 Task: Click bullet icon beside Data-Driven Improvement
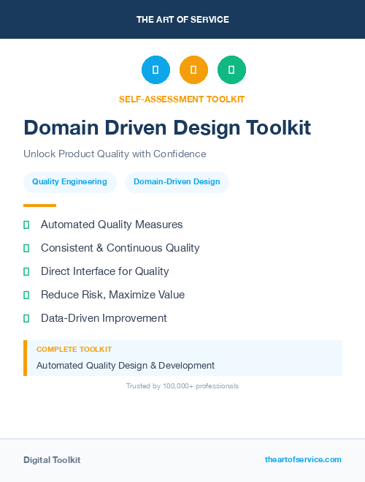[26, 318]
